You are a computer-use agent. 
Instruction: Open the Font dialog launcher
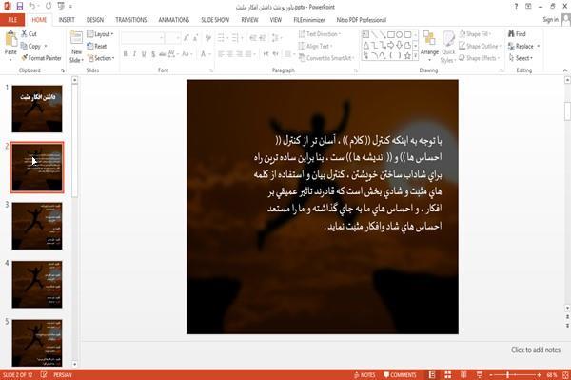click(211, 70)
